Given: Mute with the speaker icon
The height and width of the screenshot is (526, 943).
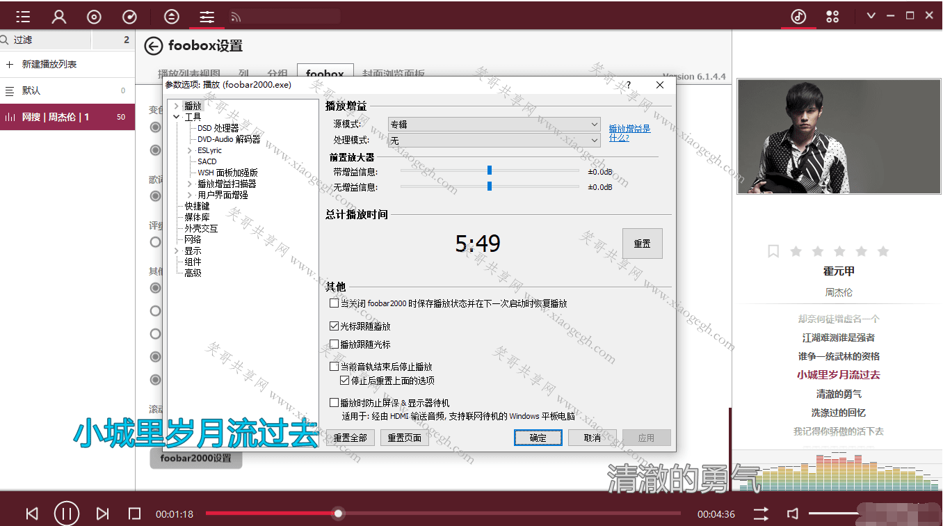Looking at the screenshot, I should click(x=793, y=513).
